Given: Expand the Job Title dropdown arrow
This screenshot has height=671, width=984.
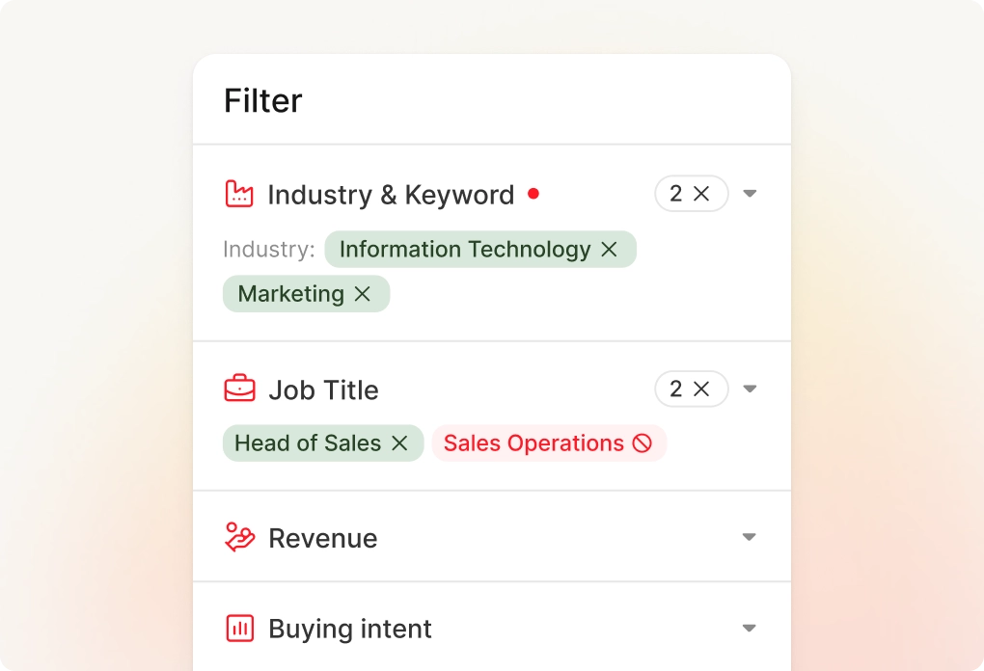Looking at the screenshot, I should coord(750,389).
